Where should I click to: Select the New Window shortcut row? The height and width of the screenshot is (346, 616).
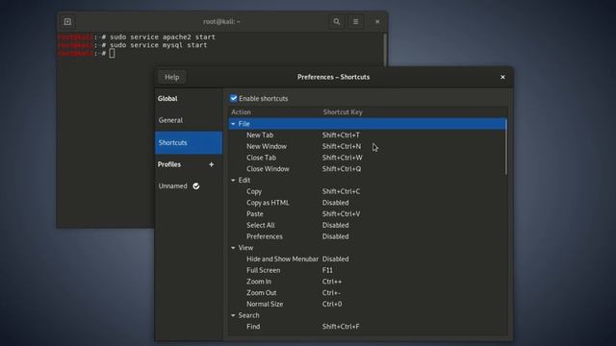368,146
